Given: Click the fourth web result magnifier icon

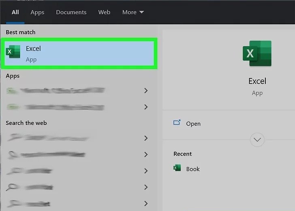Looking at the screenshot, I should (x=12, y=187).
